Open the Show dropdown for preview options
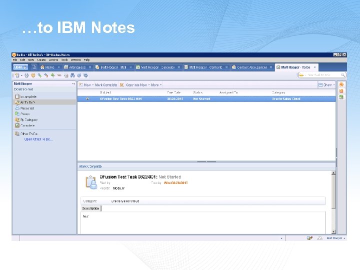The width and height of the screenshot is (360, 270). pos(326,85)
